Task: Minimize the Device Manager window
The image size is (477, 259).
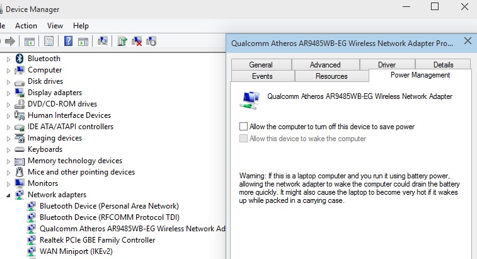Action: (406, 6)
